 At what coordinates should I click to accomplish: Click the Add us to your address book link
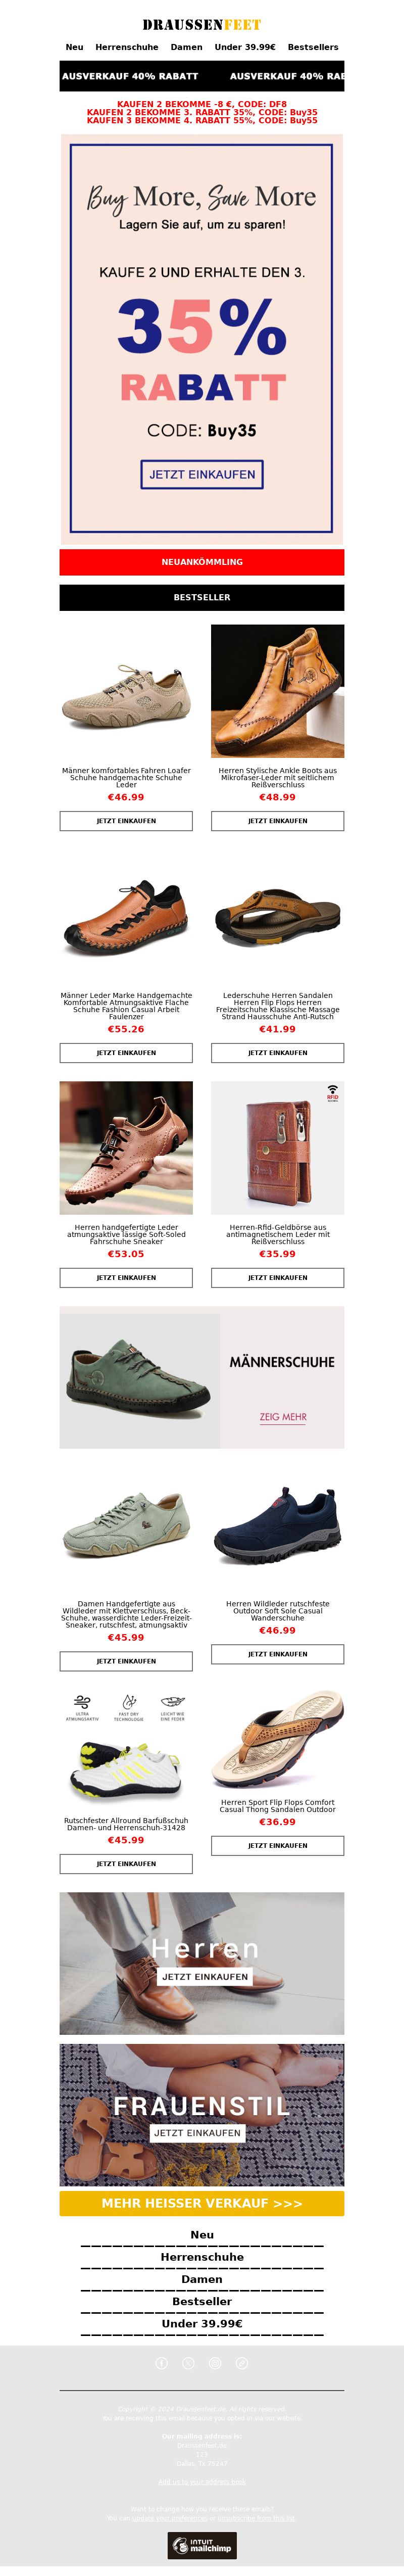(202, 2481)
